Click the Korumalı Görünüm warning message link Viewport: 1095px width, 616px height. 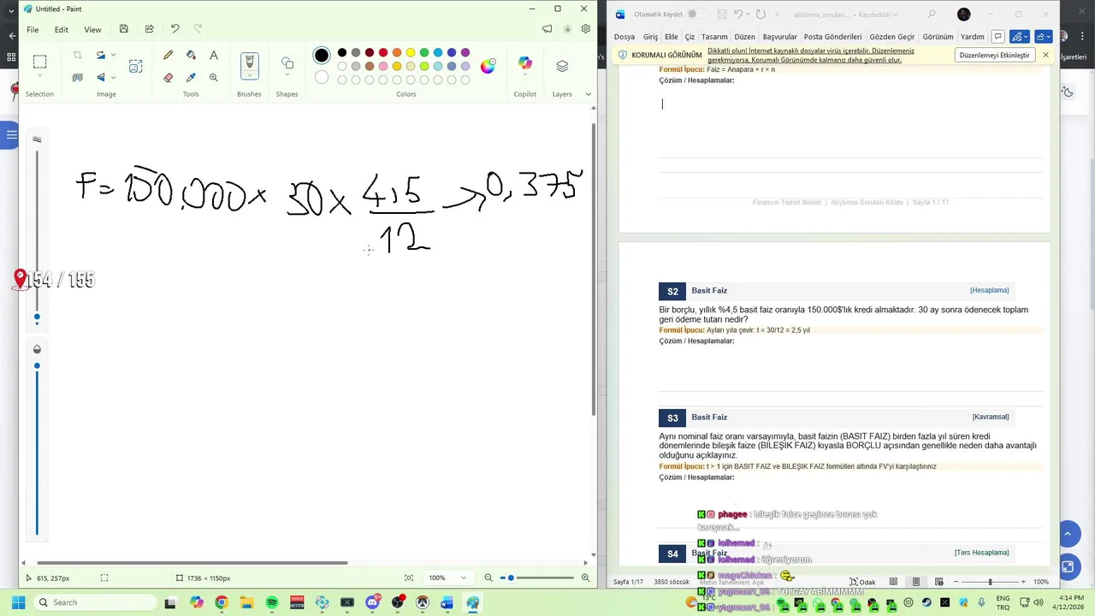[811, 55]
